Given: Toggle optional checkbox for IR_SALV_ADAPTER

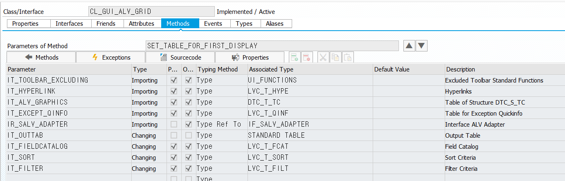Looking at the screenshot, I should click(189, 124).
